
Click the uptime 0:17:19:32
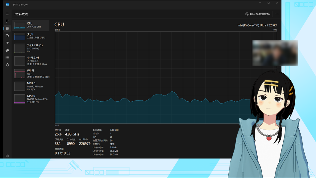62,153
